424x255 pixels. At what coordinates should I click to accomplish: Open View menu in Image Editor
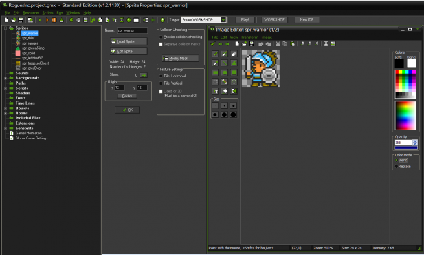[234, 37]
